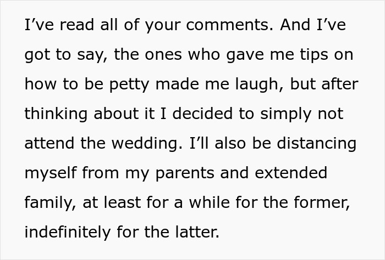Click the word "attend" starting the fifth line
Image resolution: width=385 pixels, height=260 pixels.
[50, 144]
